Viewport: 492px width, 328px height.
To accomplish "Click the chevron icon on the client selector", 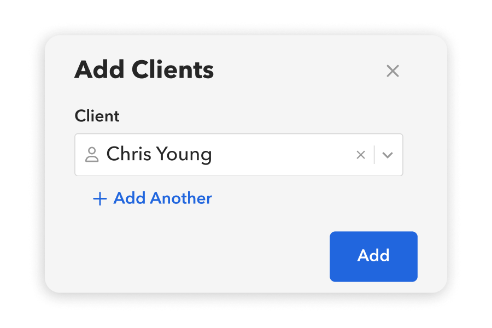I will tap(388, 155).
